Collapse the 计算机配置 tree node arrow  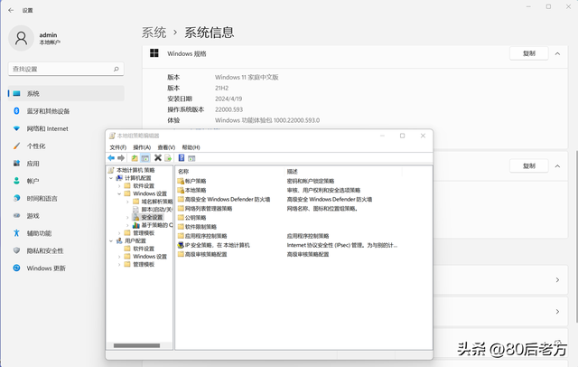coord(111,178)
